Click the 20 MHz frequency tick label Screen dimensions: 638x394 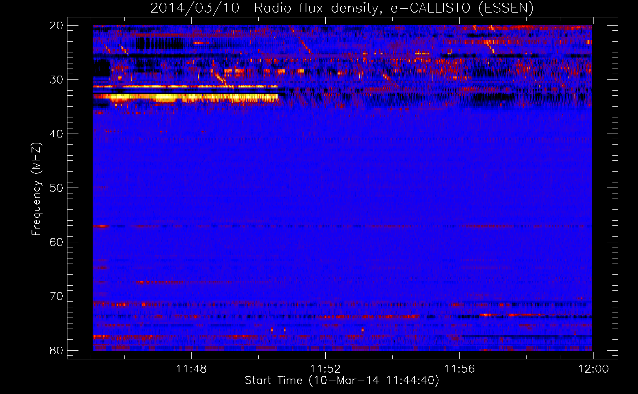click(x=56, y=26)
